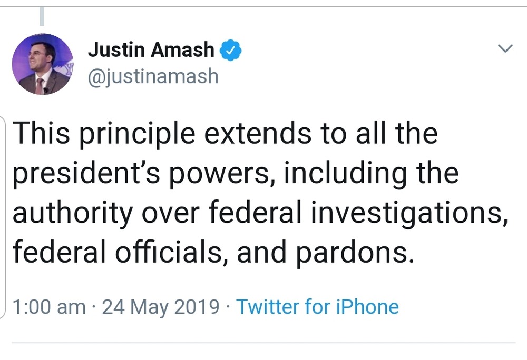This screenshot has height=360, width=527.
Task: Click the 1:00 am timestamp
Action: point(48,306)
